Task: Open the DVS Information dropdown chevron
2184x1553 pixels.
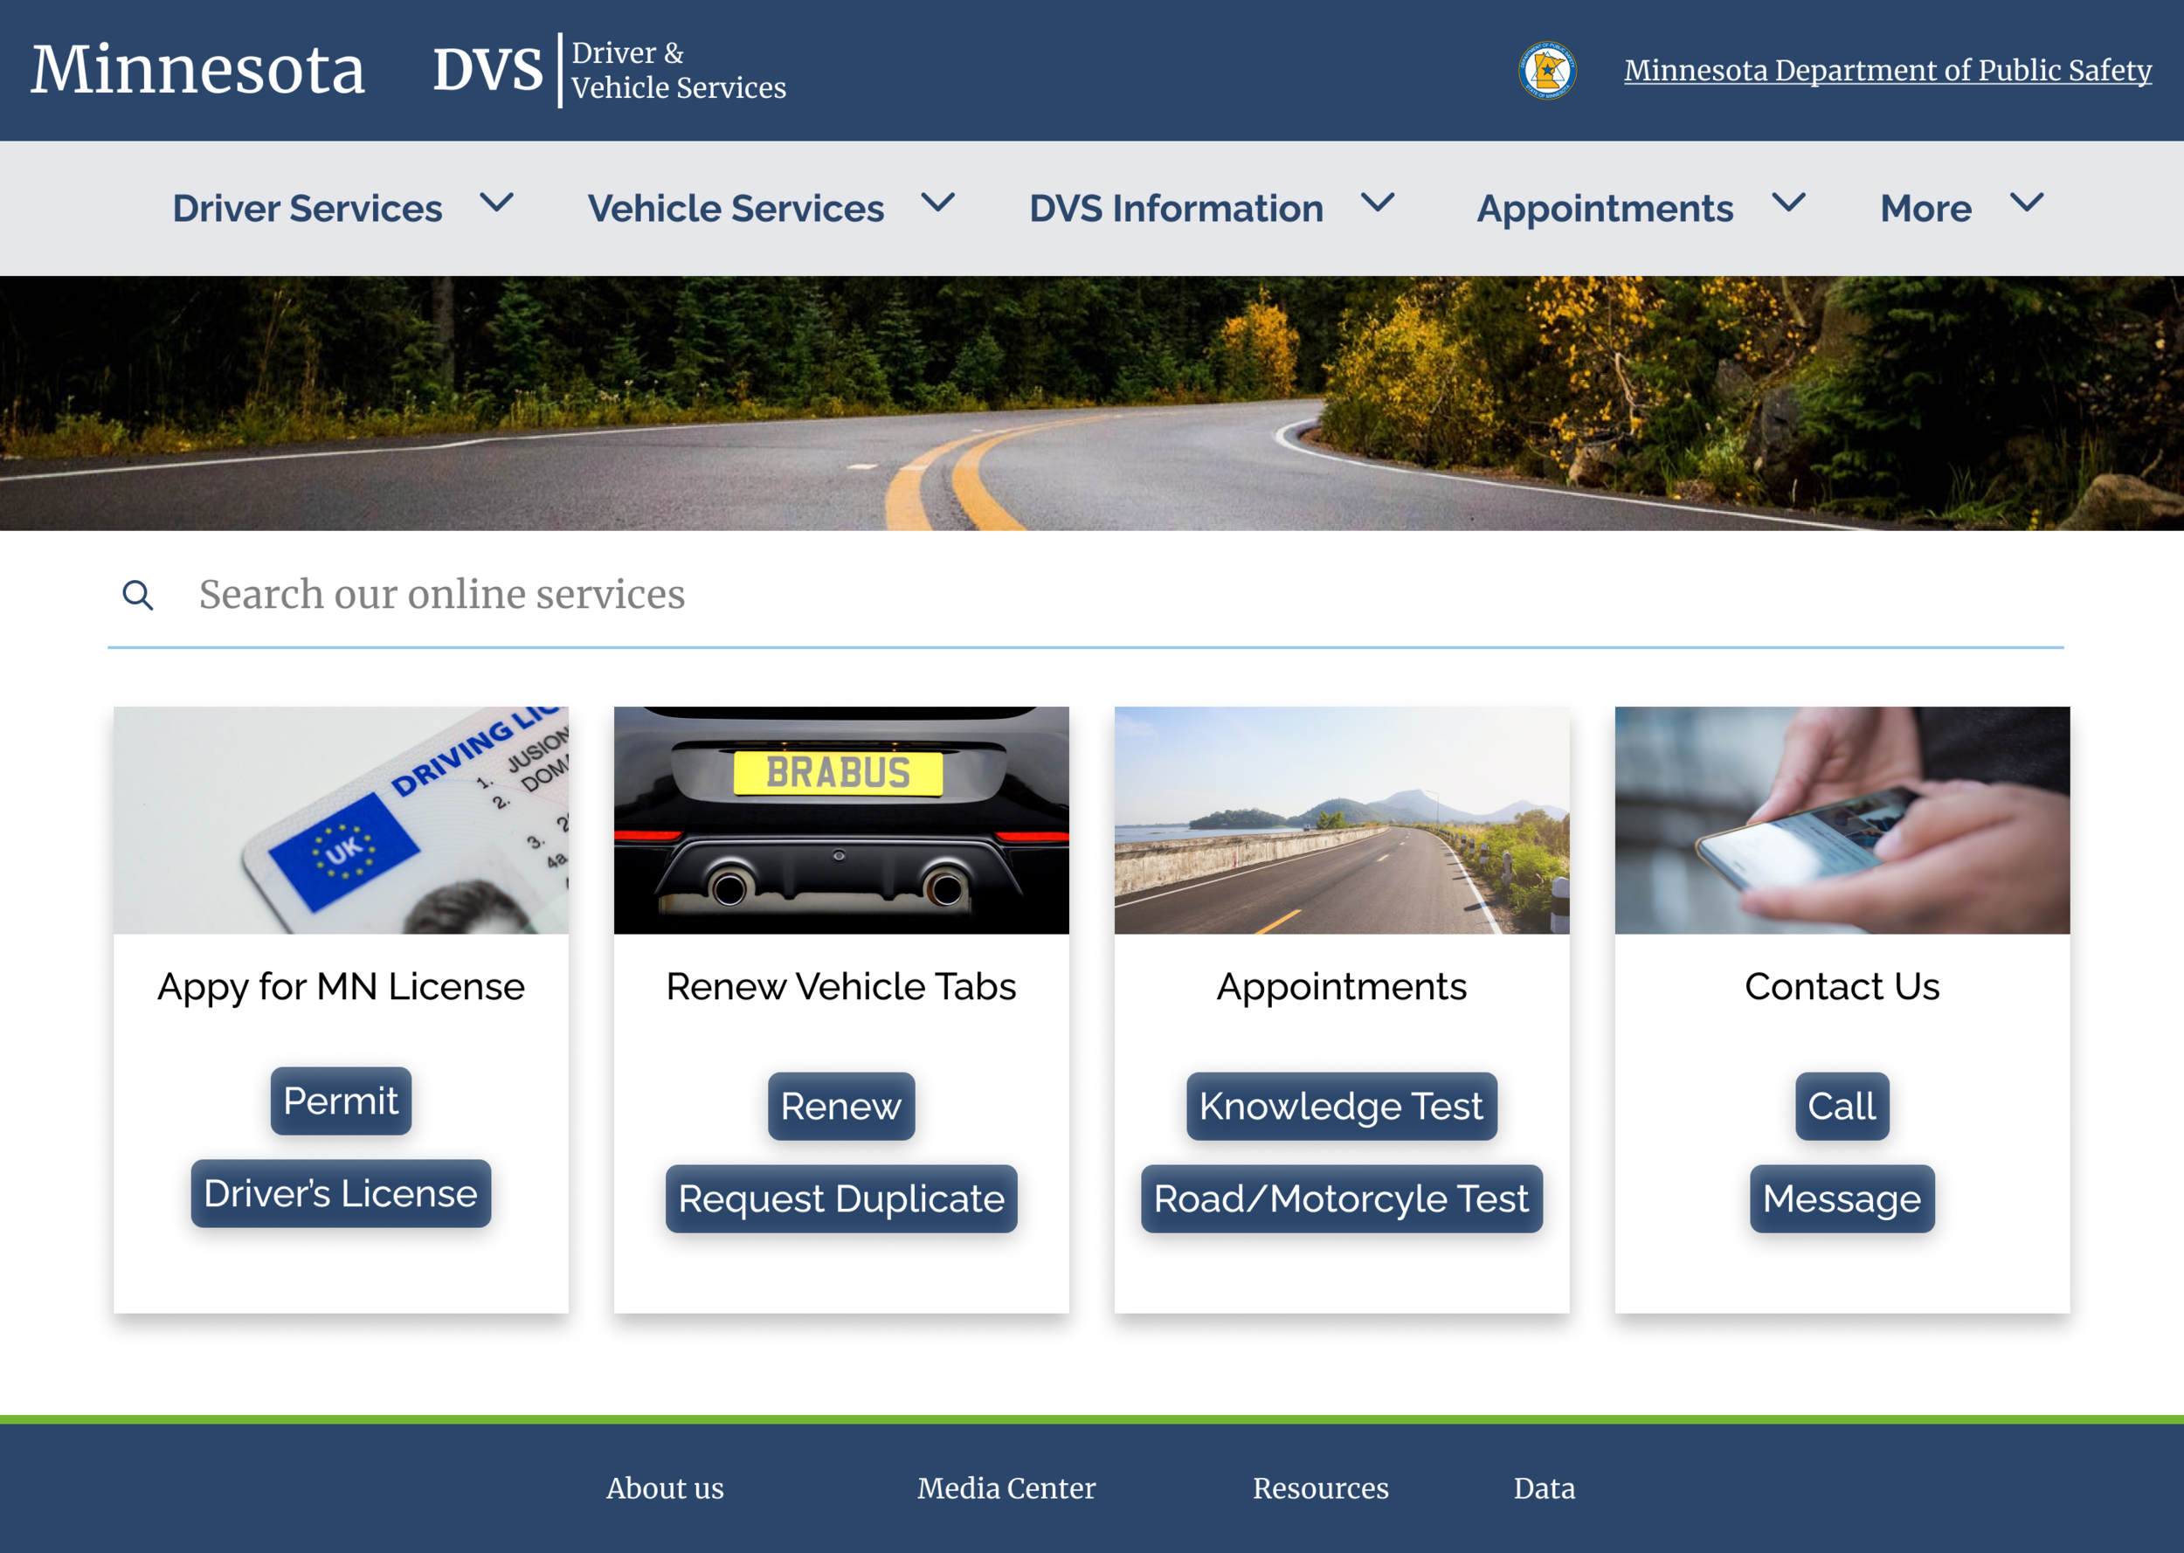Action: point(1378,203)
